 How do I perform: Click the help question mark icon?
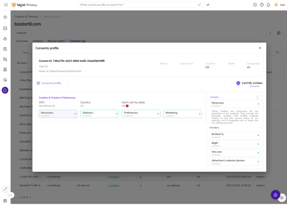[262, 5]
